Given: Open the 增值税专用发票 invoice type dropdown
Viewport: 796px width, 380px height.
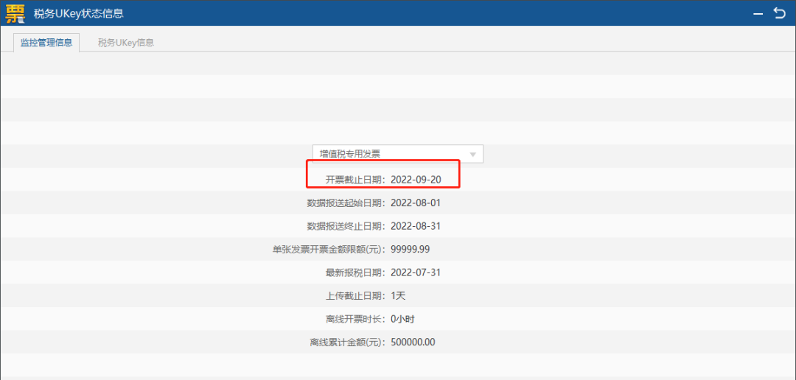Looking at the screenshot, I should pos(397,154).
